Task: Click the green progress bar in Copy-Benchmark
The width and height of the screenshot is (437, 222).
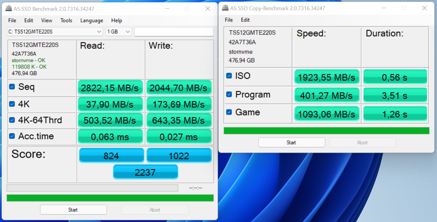Action: tap(326, 131)
